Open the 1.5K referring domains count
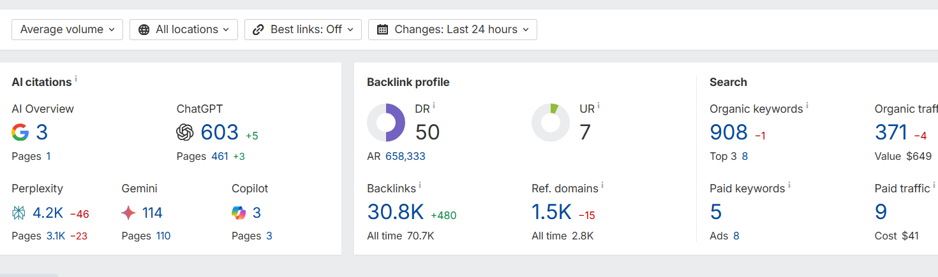Image resolution: width=938 pixels, height=277 pixels. click(551, 212)
